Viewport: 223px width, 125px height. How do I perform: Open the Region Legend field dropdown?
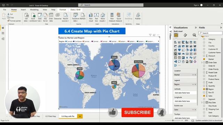[193, 84]
